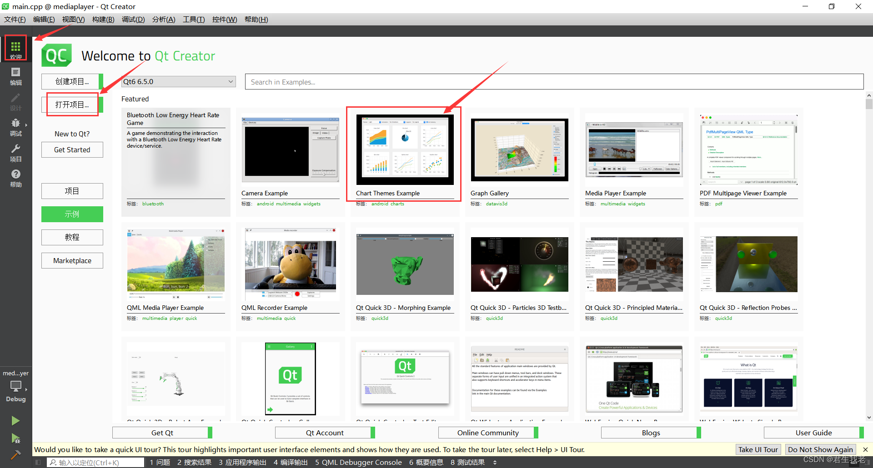The width and height of the screenshot is (873, 468).
Task: Open the 5 QML Debugger Console pane
Action: click(x=358, y=463)
